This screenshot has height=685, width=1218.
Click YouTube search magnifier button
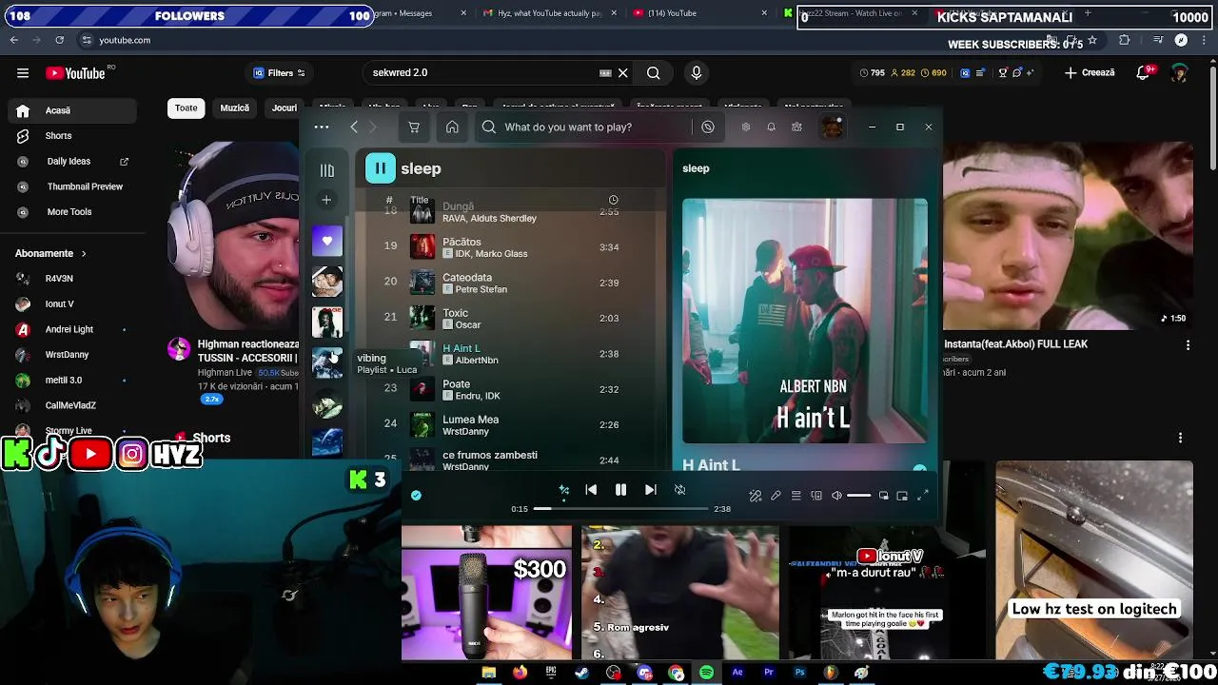[654, 73]
